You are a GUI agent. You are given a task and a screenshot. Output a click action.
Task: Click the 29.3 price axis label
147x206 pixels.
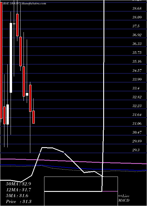[x=136, y=150]
